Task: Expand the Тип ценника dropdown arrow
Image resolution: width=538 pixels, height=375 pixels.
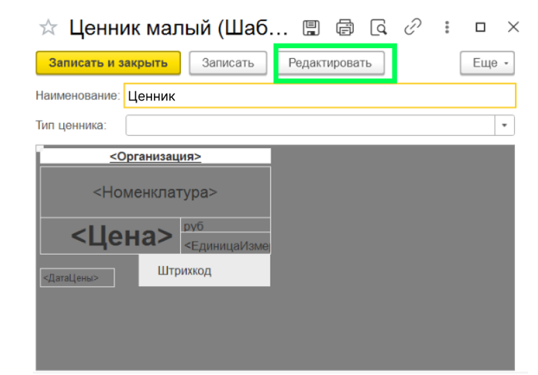Action: tap(504, 125)
